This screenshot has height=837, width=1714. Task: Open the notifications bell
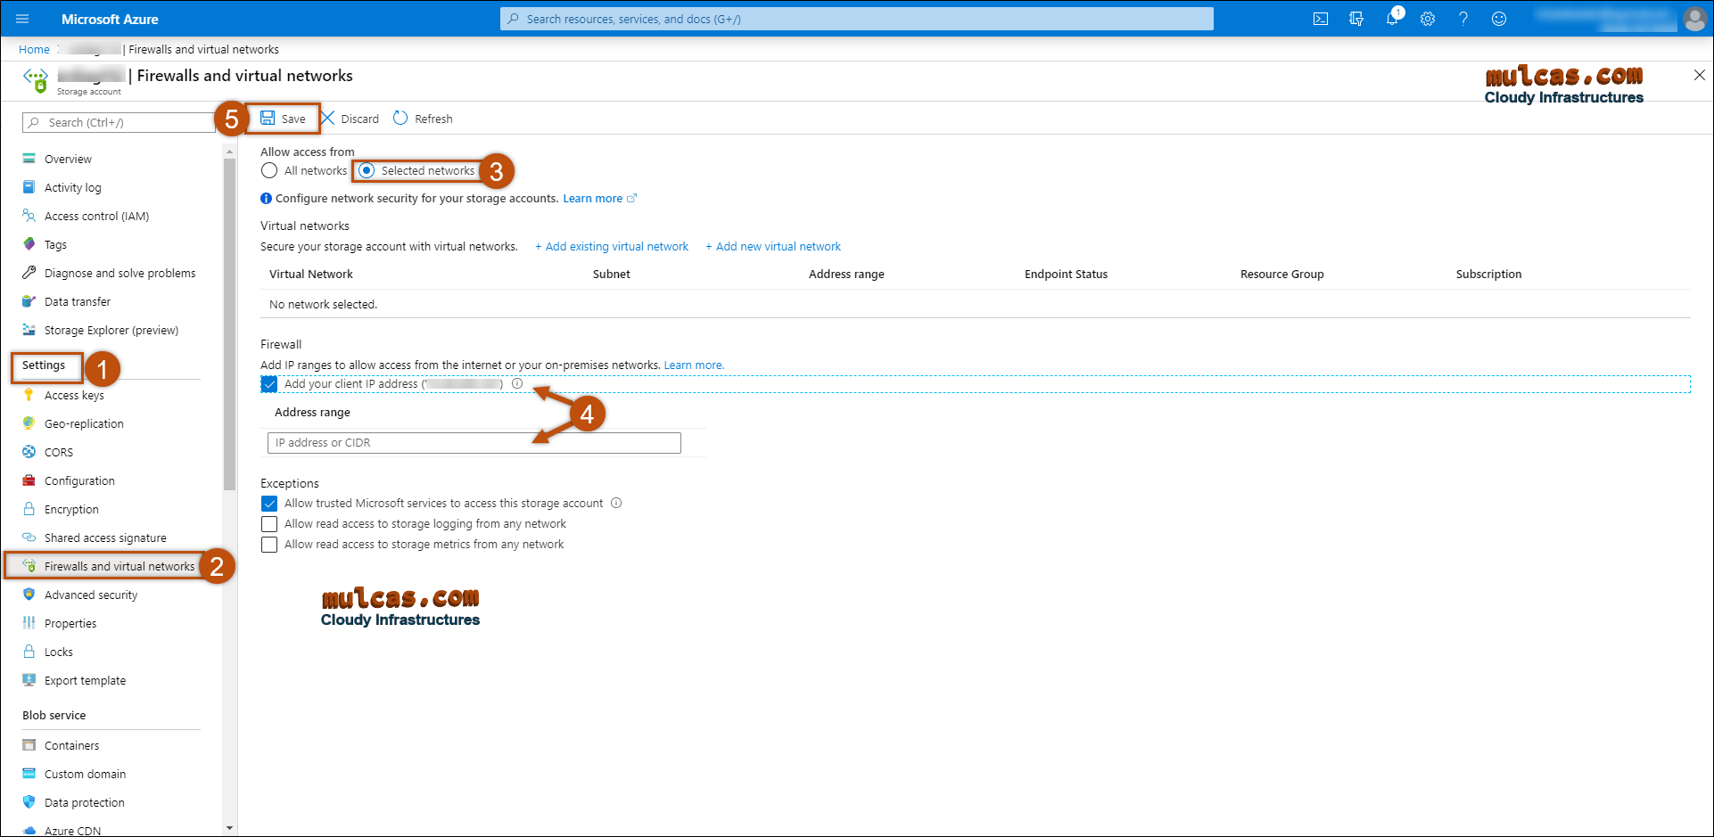1391,19
